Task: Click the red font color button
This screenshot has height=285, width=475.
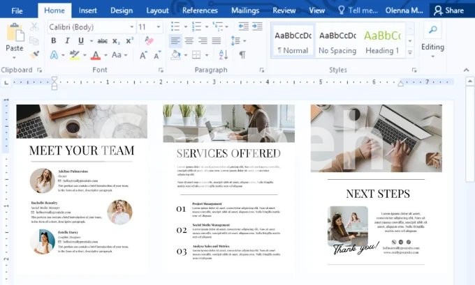Action: 96,55
